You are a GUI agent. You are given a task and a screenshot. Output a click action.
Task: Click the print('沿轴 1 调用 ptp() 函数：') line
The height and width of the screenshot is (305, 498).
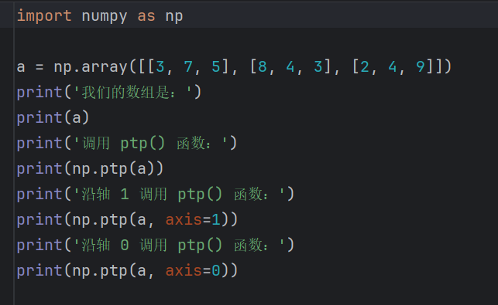point(156,194)
